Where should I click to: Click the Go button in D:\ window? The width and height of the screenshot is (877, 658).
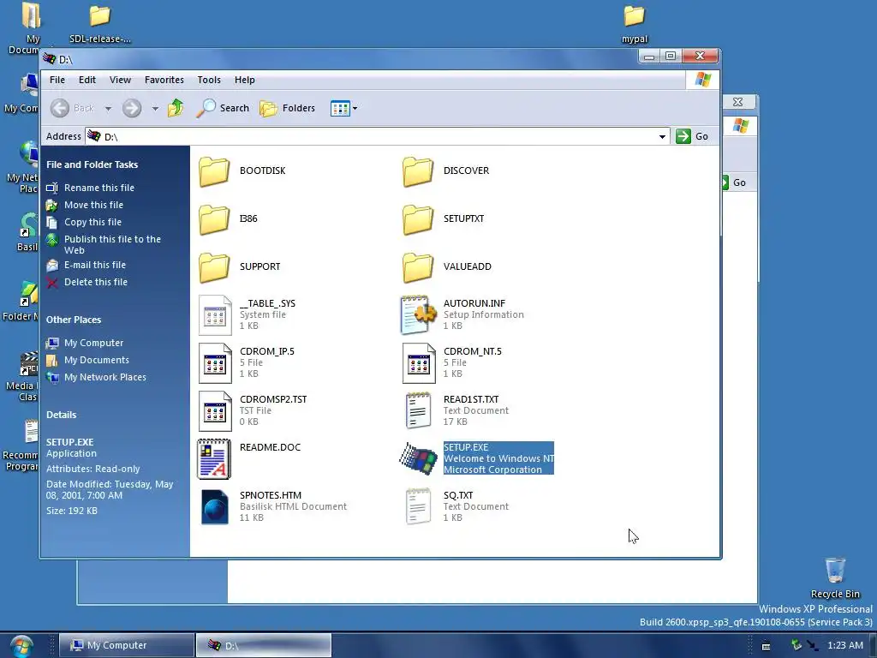692,136
